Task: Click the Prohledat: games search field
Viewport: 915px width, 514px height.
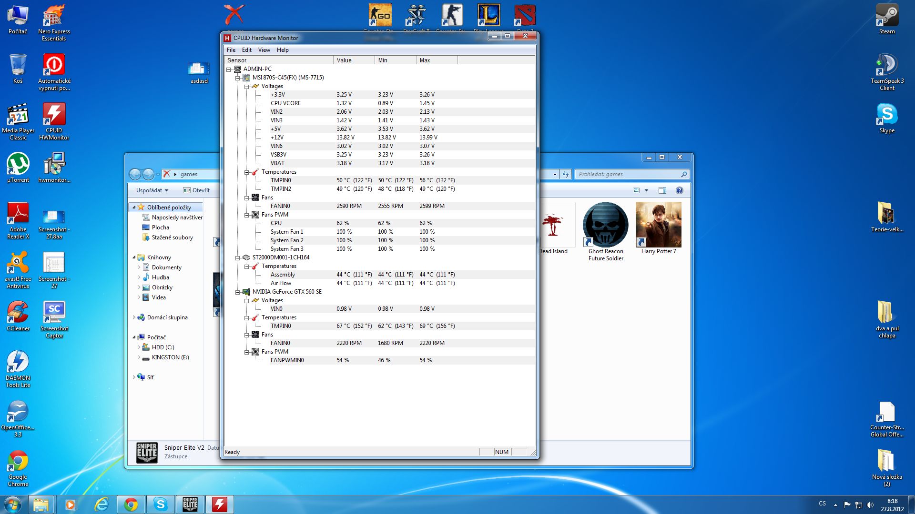Action: point(632,174)
